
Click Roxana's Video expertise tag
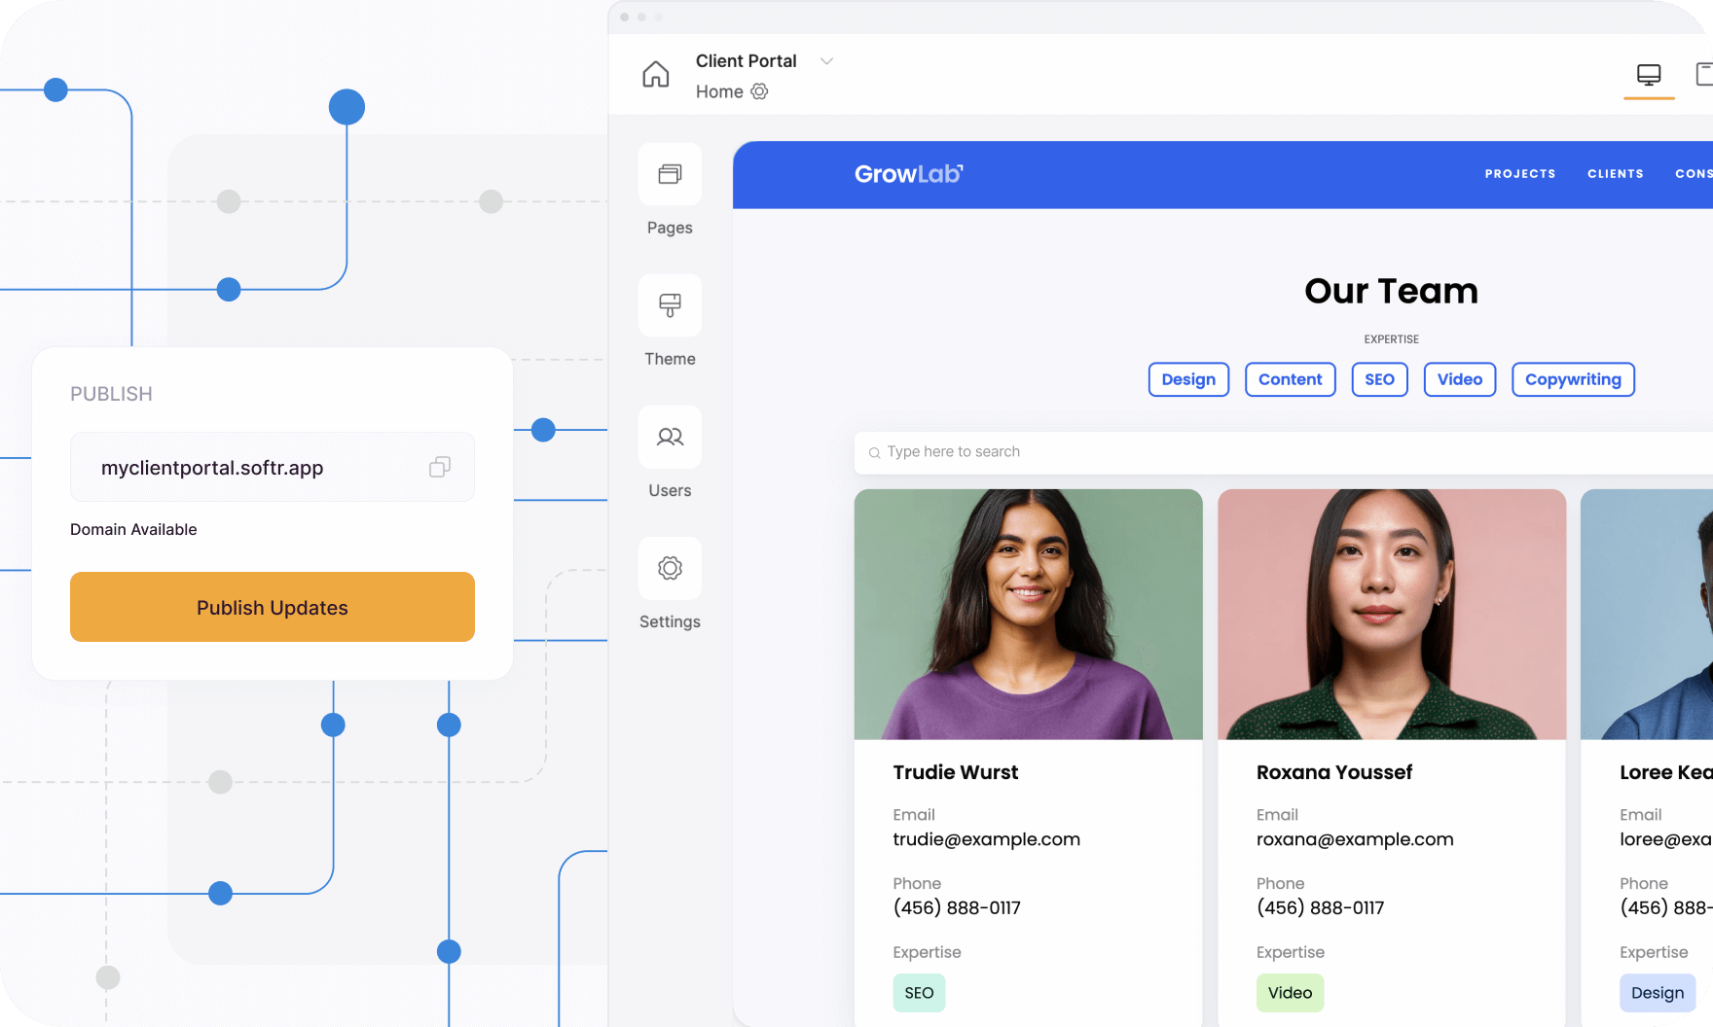point(1290,993)
